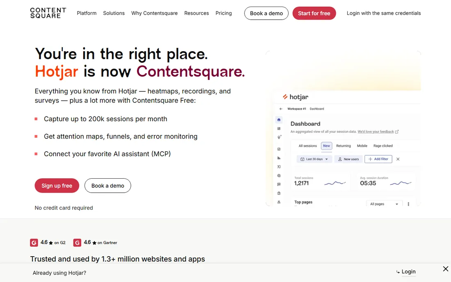Open the All pages dropdown
451x282 pixels.
pos(384,204)
